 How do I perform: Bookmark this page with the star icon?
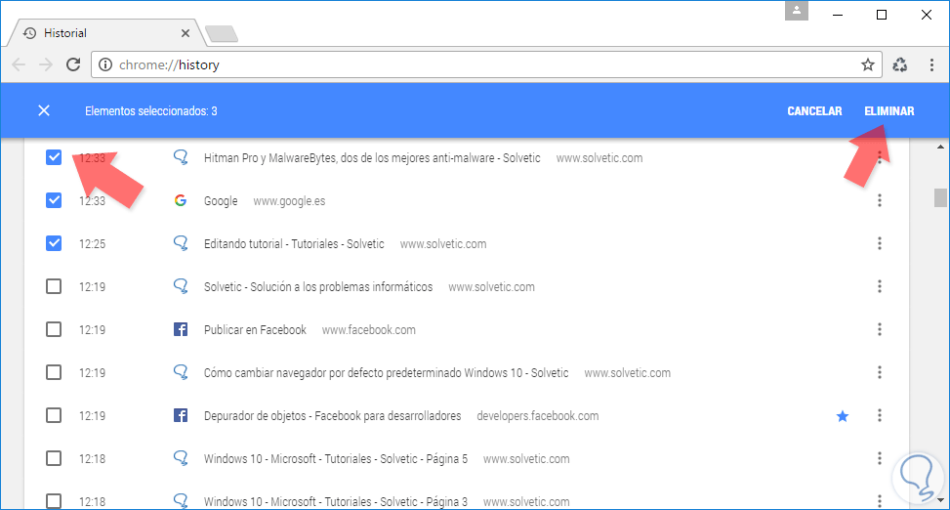pyautogui.click(x=867, y=65)
